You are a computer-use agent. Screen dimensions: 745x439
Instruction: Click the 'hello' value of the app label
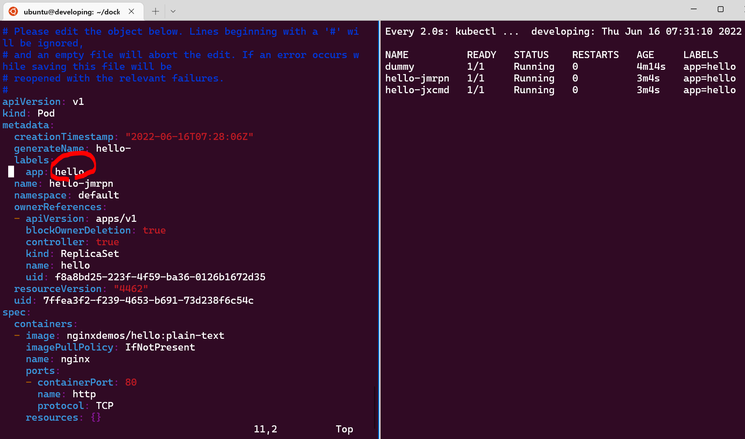click(x=69, y=172)
